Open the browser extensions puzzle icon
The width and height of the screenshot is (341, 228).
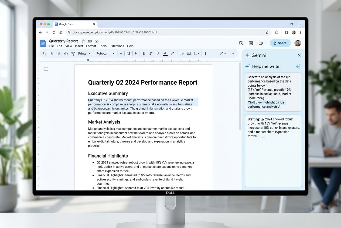click(277, 33)
